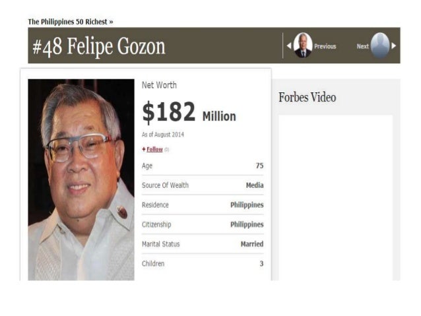
Task: Click the red plus icon beside Follow
Action: [144, 149]
